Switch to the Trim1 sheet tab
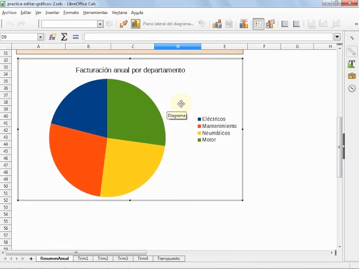Image resolution: width=359 pixels, height=269 pixels. pyautogui.click(x=83, y=258)
